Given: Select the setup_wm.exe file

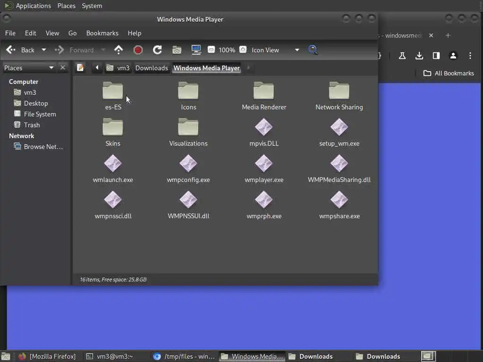Looking at the screenshot, I should pos(339,132).
